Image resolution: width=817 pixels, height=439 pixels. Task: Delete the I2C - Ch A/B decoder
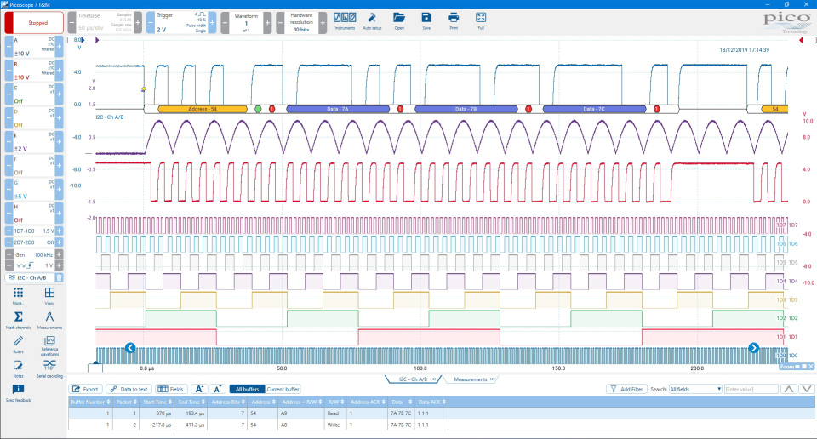[x=59, y=277]
